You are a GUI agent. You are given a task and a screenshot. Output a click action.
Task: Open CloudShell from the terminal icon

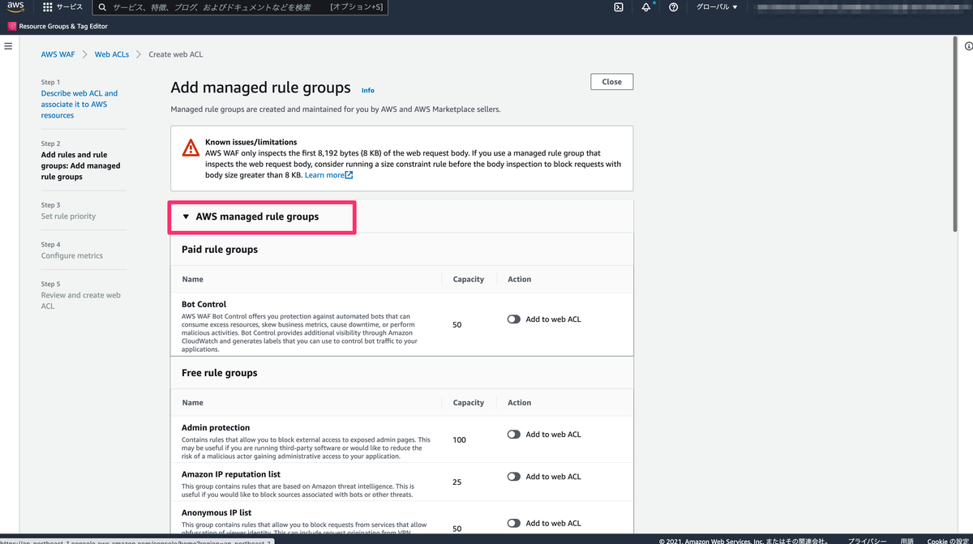pos(619,7)
